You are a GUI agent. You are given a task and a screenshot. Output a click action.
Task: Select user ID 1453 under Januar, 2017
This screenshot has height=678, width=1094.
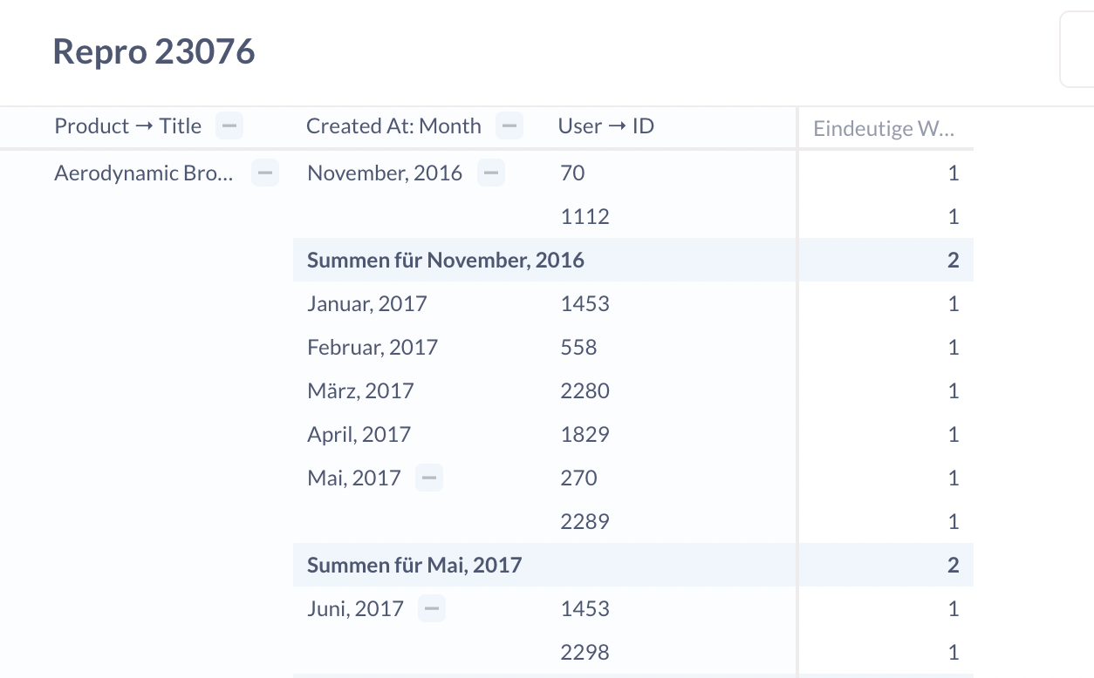click(585, 302)
